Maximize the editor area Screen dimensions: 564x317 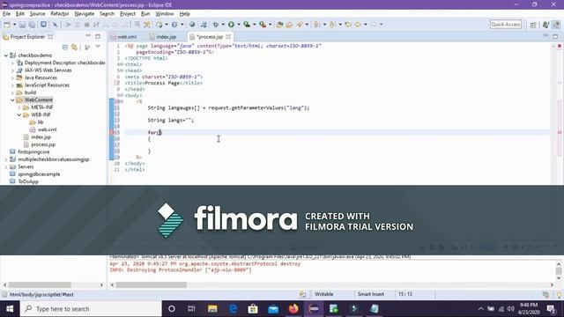click(x=555, y=36)
